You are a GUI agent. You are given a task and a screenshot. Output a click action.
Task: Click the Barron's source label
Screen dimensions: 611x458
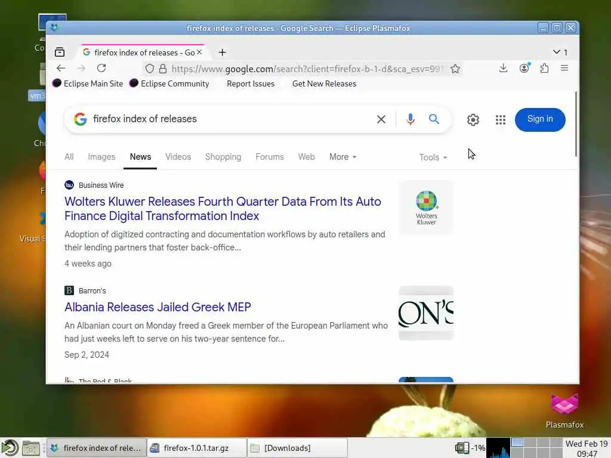(x=92, y=291)
